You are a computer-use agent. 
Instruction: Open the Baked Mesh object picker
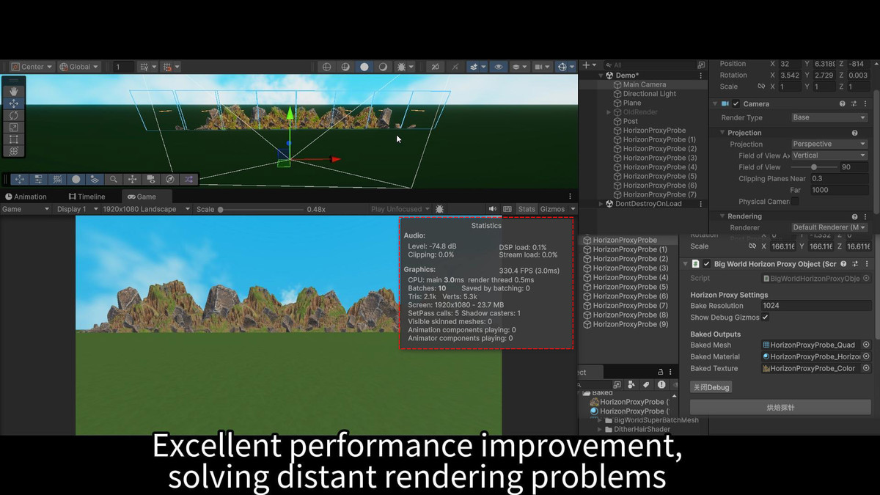coord(865,345)
